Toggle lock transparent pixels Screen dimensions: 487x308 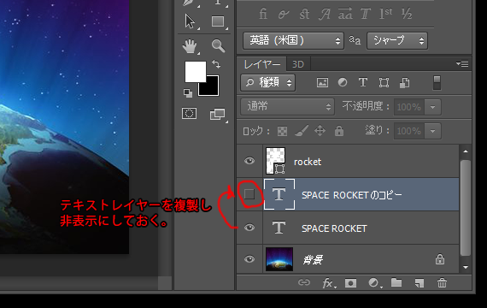tap(282, 131)
